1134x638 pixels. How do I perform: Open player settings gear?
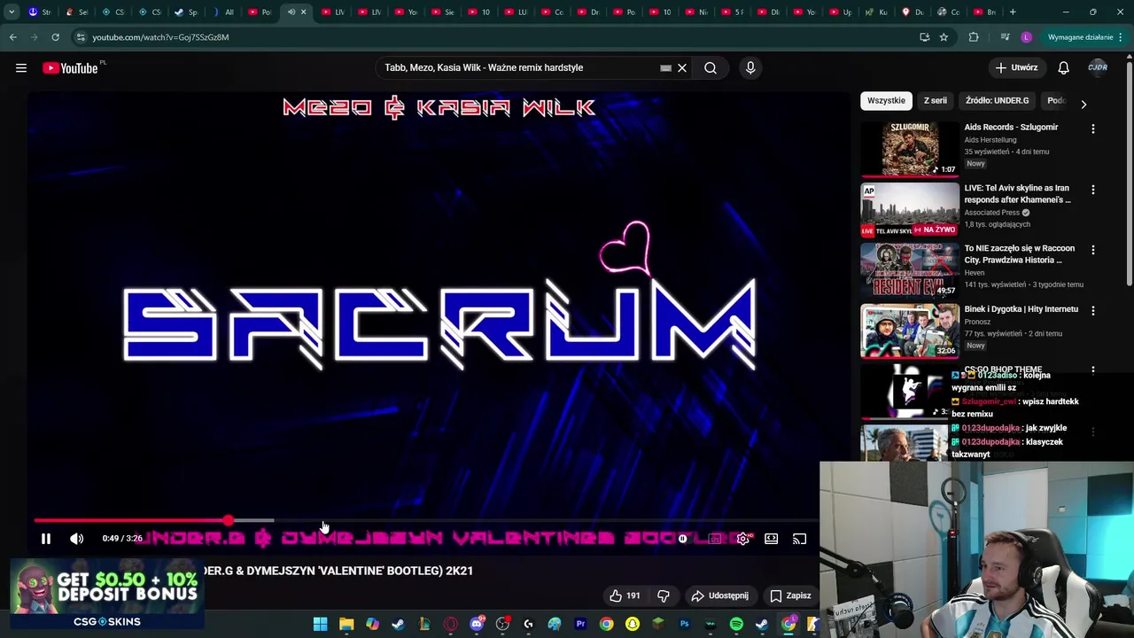743,539
